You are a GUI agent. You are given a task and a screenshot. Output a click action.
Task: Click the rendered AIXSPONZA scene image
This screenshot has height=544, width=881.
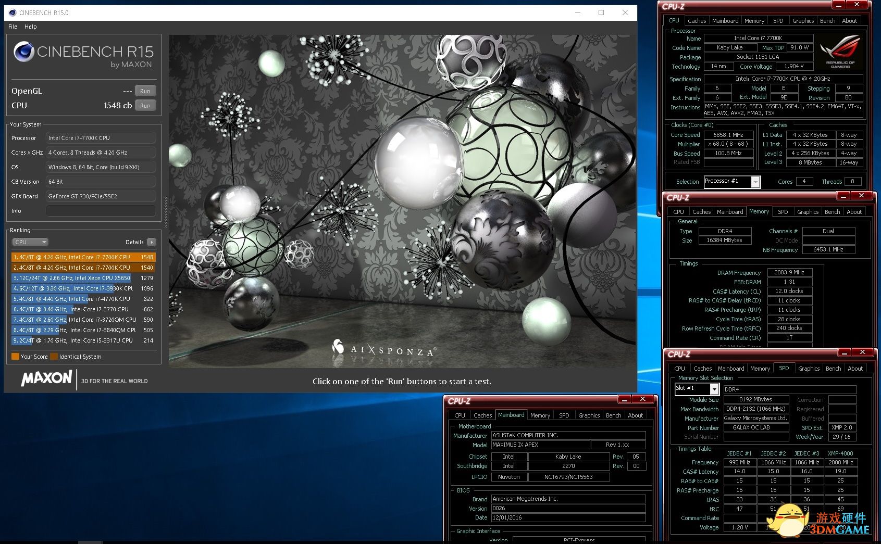[x=402, y=201]
